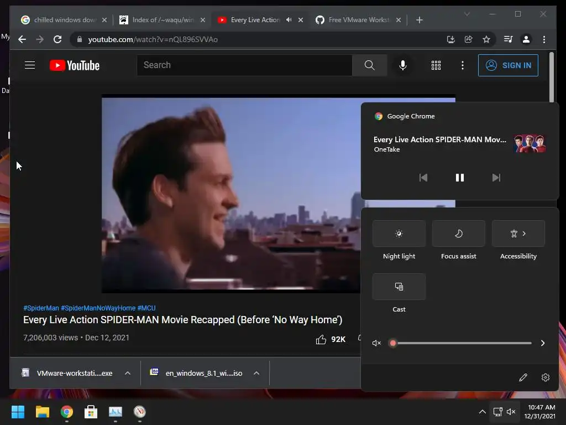Open YouTube settings three-dot menu

pos(463,65)
